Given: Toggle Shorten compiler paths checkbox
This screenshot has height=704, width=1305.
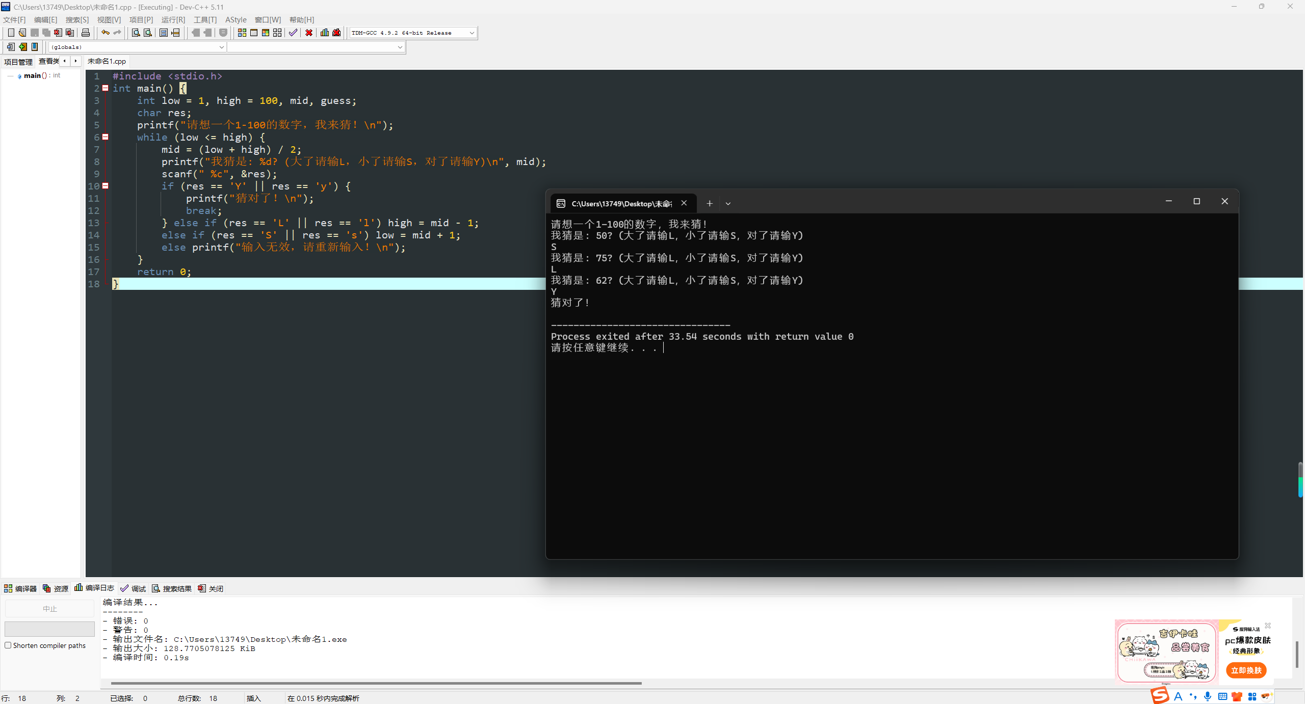Looking at the screenshot, I should point(8,645).
